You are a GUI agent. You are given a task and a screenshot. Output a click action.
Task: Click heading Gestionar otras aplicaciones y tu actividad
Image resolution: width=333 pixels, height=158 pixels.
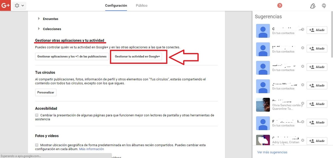(70, 40)
